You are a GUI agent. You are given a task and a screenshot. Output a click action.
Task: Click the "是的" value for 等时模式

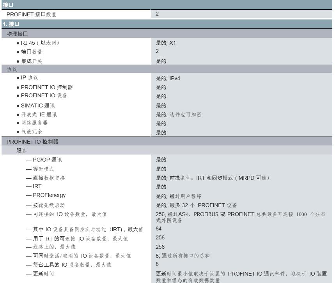161,169
